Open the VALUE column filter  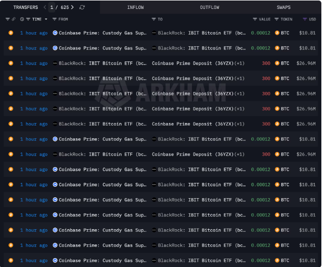(255, 19)
